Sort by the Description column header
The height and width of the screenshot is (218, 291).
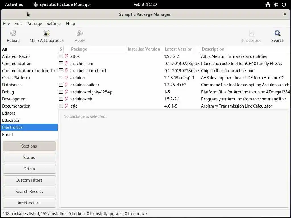click(245, 49)
